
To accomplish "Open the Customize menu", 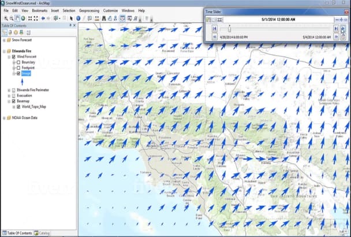I will tap(110, 10).
